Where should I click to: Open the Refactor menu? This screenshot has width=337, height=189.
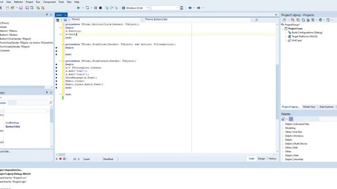click(x=18, y=2)
